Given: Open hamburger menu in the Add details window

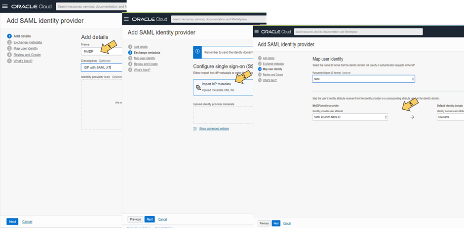Looking at the screenshot, I should 5,6.
